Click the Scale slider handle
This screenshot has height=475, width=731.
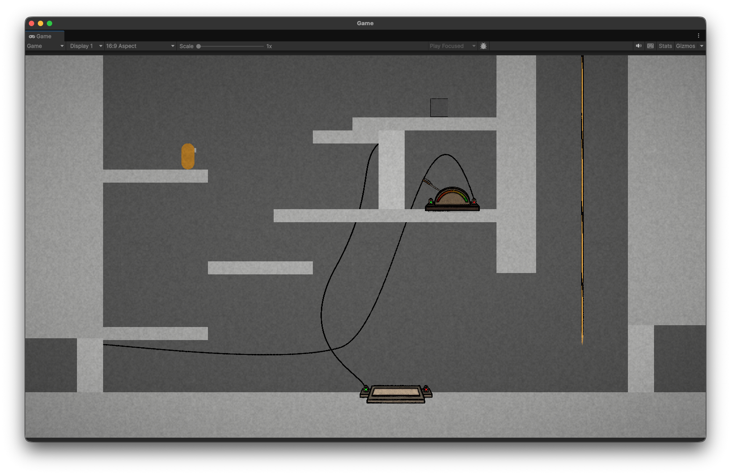[x=199, y=46]
